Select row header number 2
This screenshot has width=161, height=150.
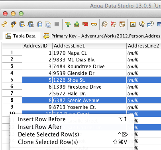click(12, 59)
